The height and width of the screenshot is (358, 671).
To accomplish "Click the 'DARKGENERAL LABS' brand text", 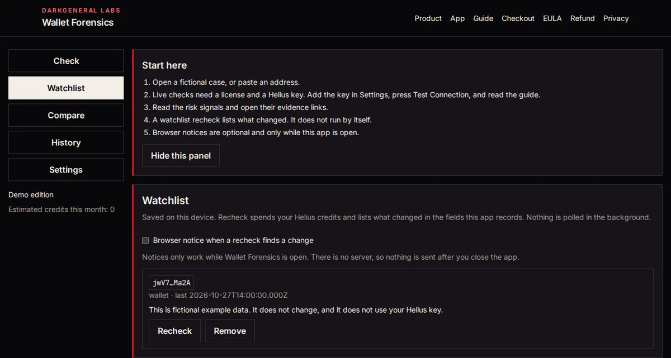I will point(81,11).
